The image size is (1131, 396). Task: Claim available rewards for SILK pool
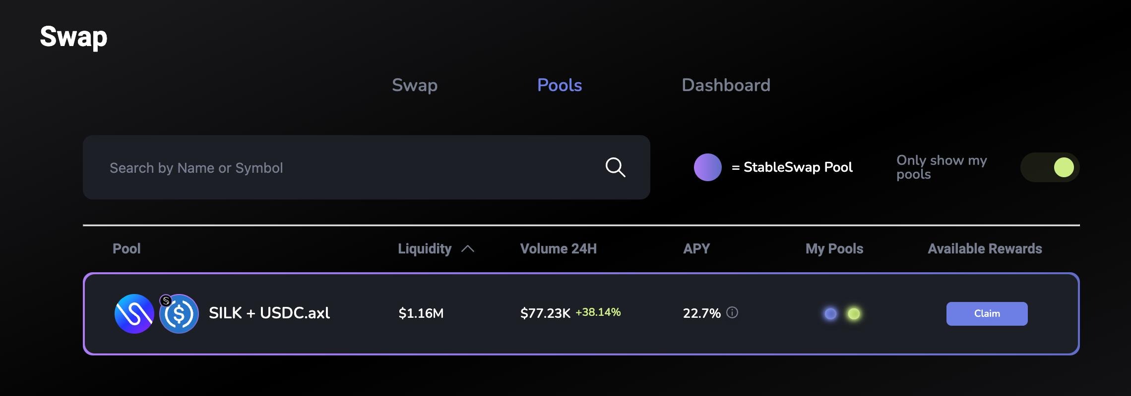point(987,314)
